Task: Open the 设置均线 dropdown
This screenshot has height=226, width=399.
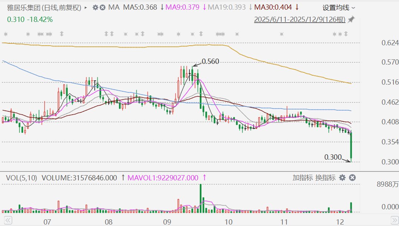Action: pyautogui.click(x=339, y=8)
